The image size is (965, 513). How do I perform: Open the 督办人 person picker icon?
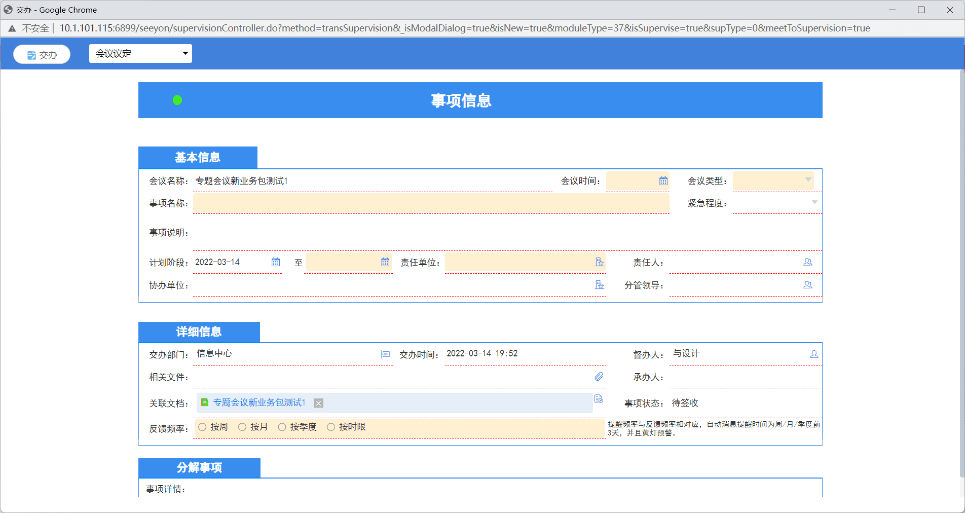[814, 354]
